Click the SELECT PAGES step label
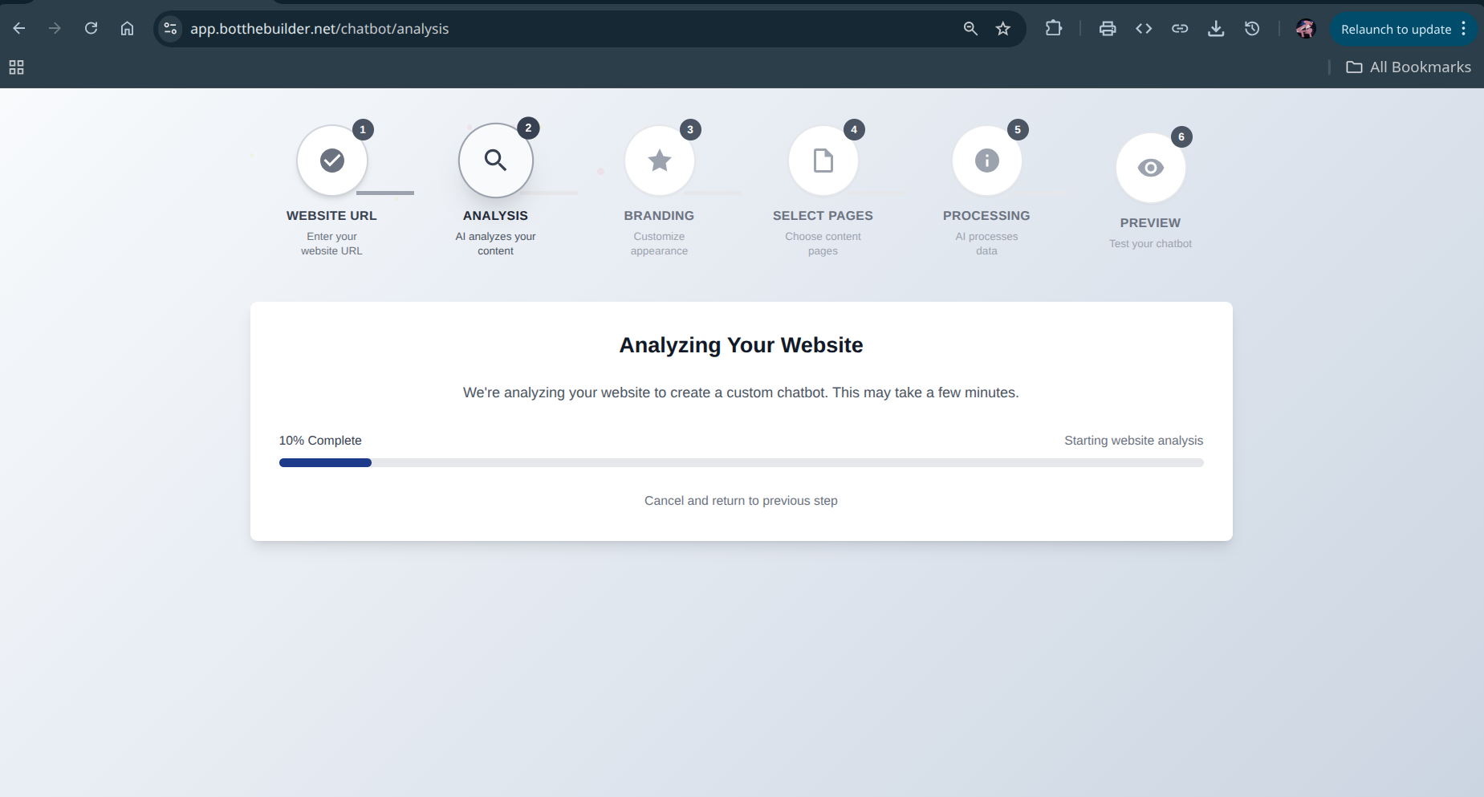Image resolution: width=1484 pixels, height=797 pixels. coord(823,216)
